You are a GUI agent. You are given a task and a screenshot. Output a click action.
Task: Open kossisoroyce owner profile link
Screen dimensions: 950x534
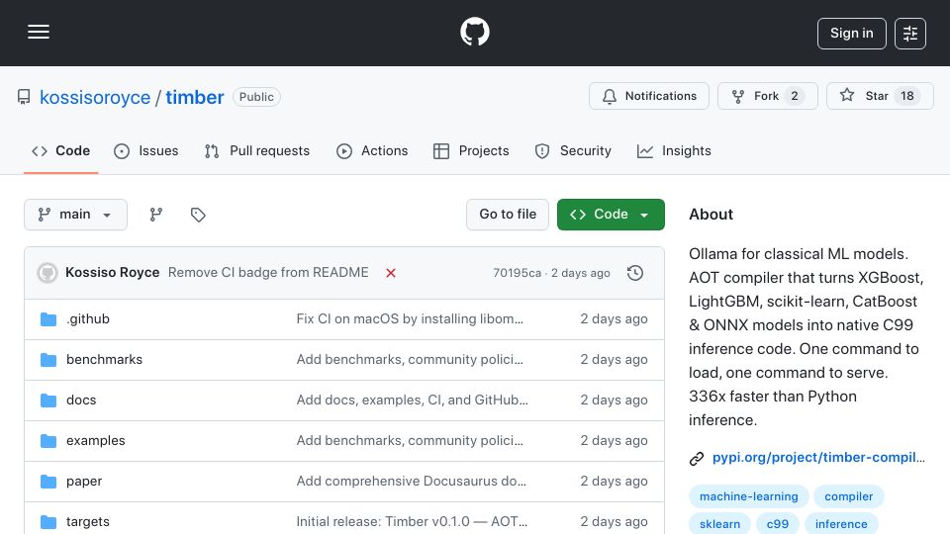pyautogui.click(x=95, y=97)
